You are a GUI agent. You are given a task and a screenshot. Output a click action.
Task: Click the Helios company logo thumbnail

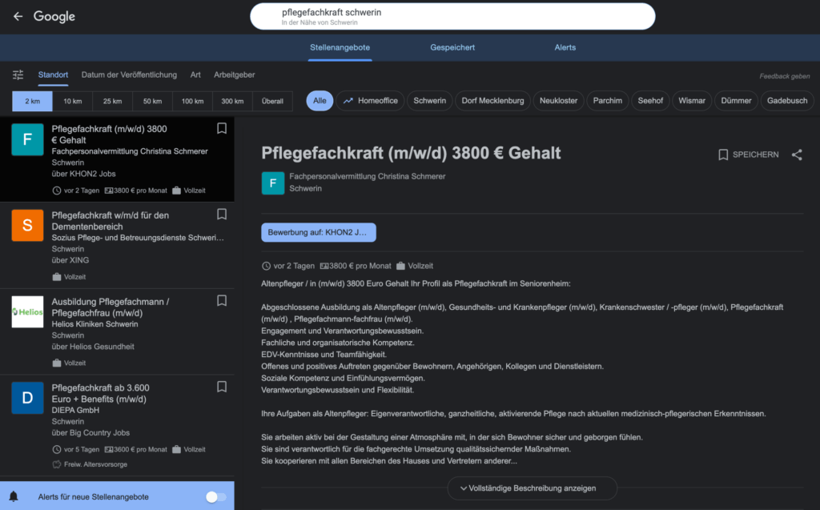[27, 311]
